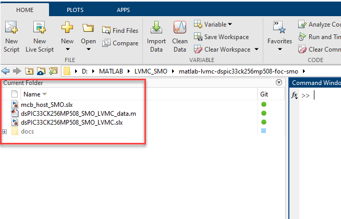The width and height of the screenshot is (341, 219).
Task: Click Analyze Code
Action: [x=319, y=25]
